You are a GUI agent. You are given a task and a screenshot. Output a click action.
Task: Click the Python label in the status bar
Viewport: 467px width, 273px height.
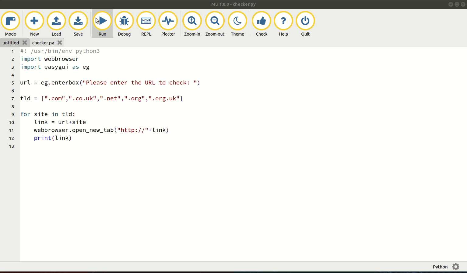[x=440, y=267]
